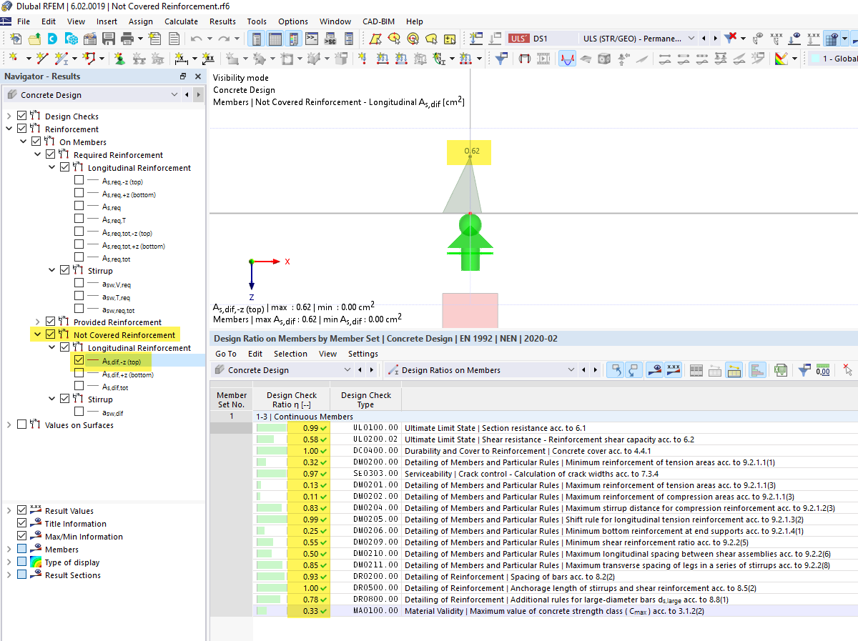Collapse the Not Covered Reinforcement node
This screenshot has height=641, width=858.
[x=38, y=334]
